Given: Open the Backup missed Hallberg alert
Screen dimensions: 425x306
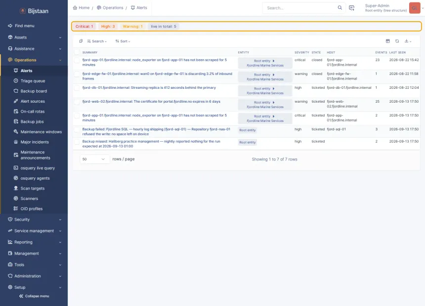Looking at the screenshot, I should 151,144.
